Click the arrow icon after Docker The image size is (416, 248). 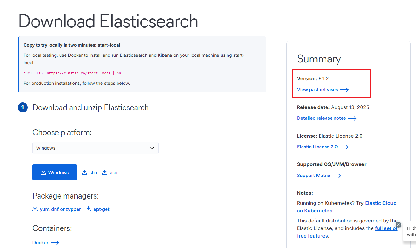pos(55,243)
